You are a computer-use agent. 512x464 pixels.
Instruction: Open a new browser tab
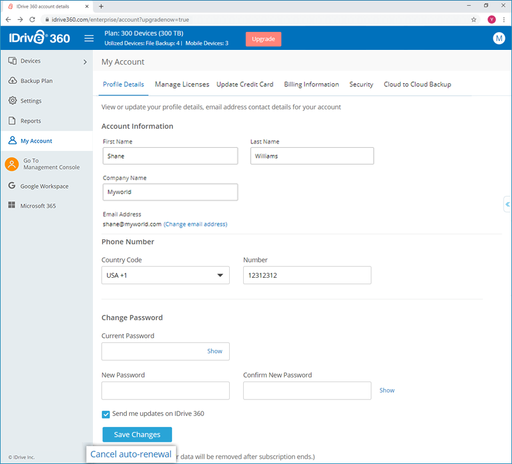[x=101, y=6]
